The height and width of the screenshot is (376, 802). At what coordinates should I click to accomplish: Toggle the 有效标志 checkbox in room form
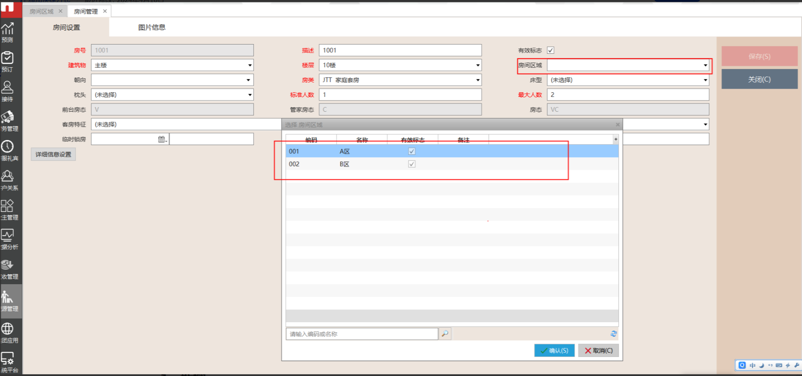551,51
